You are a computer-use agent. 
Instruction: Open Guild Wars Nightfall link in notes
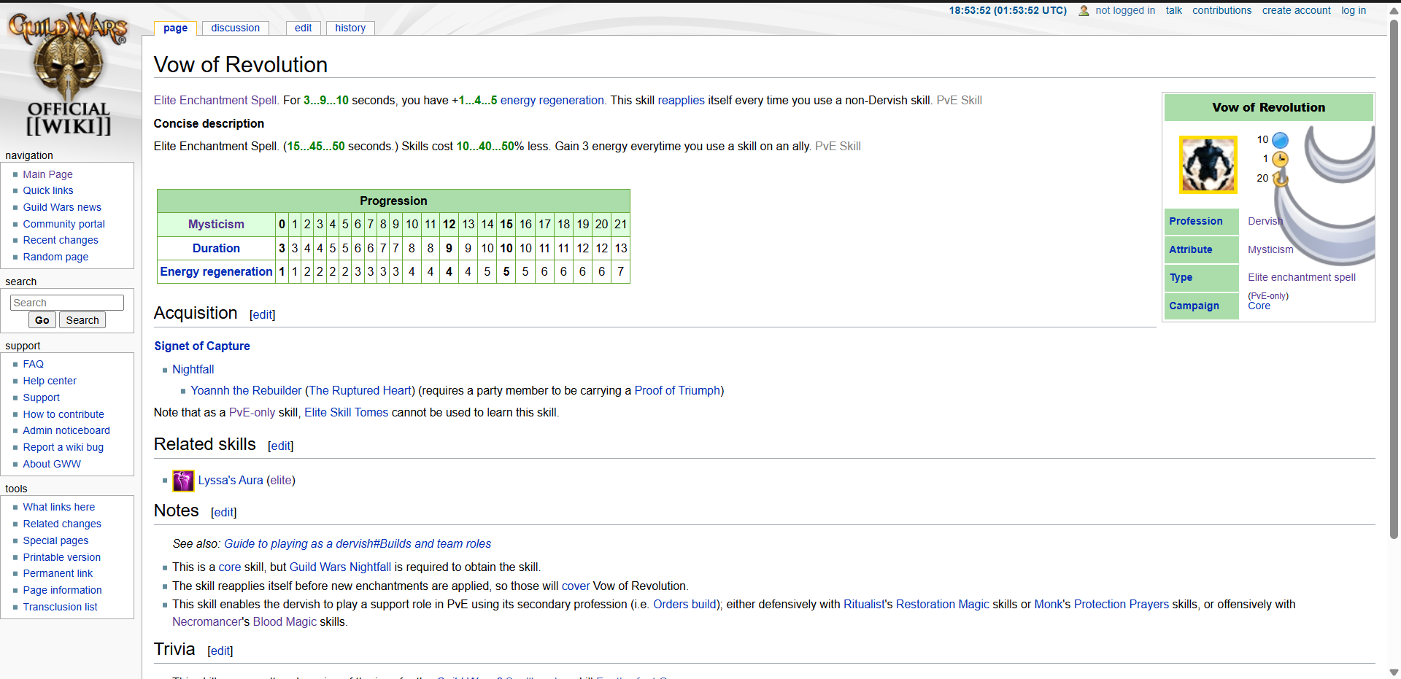coord(340,567)
